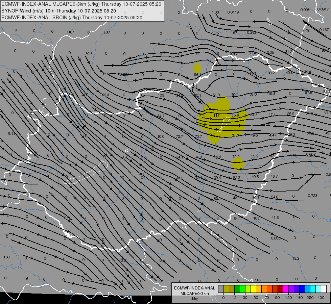The height and width of the screenshot is (304, 331).
Task: Click the map value 0.005
Action: point(276,238)
